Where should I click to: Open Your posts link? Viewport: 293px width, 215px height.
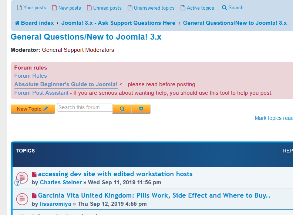35,8
